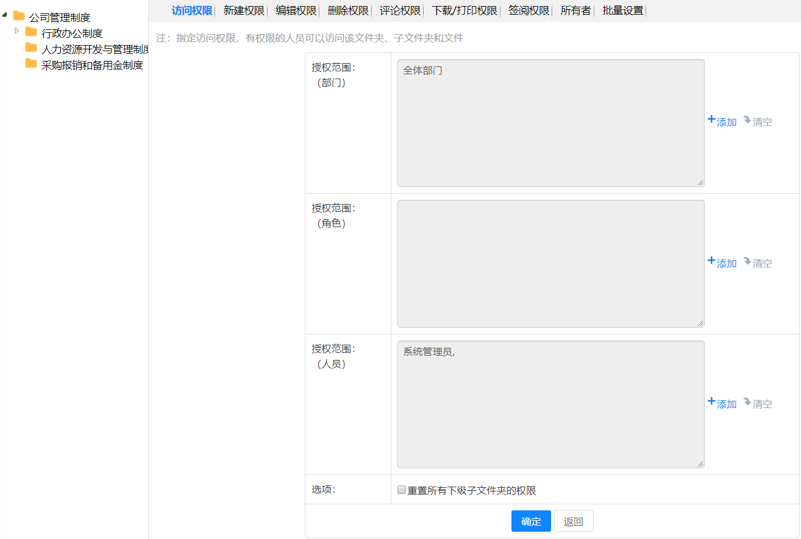Screen dimensions: 801x539
Task: Click 清空 icon for department scope
Action: coord(747,120)
